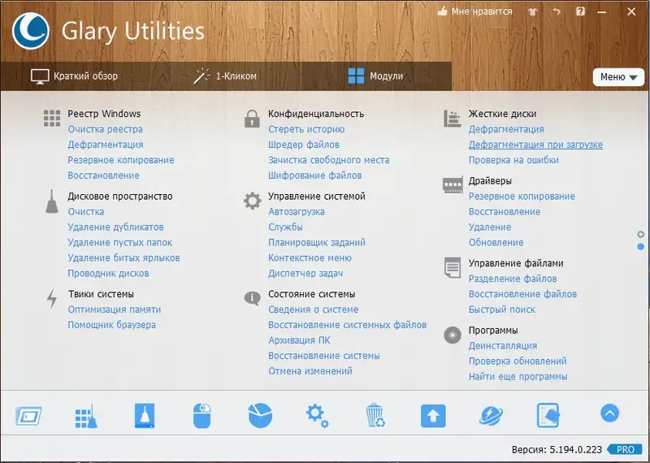The height and width of the screenshot is (463, 650).
Task: Open Шредер файлов link
Action: point(304,145)
